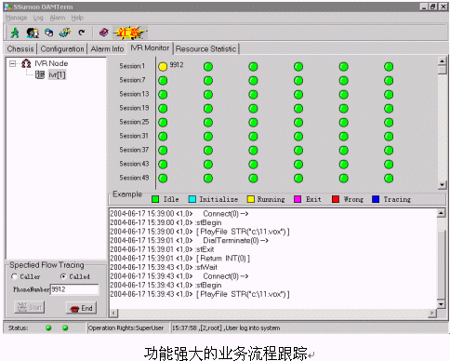The width and height of the screenshot is (450, 361).
Task: Open the Alarm menu
Action: (x=58, y=18)
